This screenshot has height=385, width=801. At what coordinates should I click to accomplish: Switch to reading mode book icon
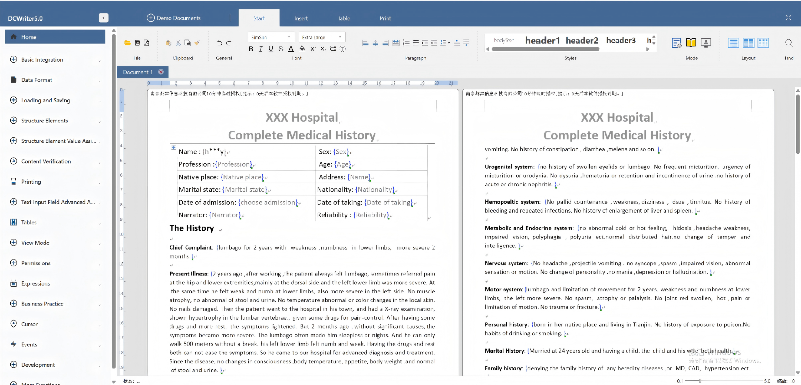pos(691,43)
